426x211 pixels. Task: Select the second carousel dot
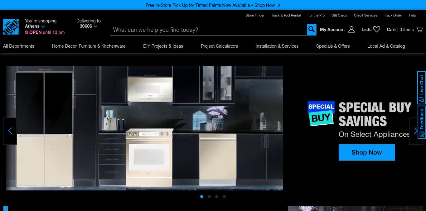[209, 197]
